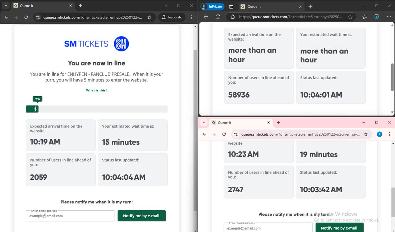This screenshot has width=395, height=232.
Task: Open Chrome menu in Incognito window
Action: pos(192,17)
